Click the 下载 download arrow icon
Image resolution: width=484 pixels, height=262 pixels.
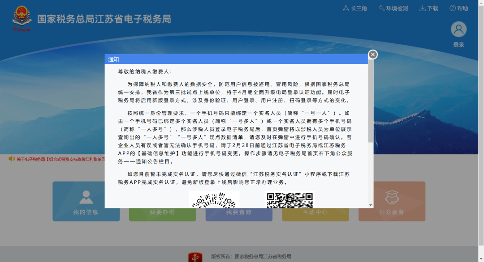[x=422, y=8]
